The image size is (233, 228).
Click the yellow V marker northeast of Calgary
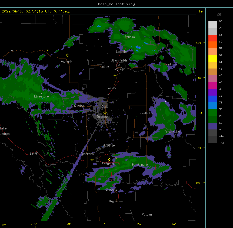tap(116, 158)
